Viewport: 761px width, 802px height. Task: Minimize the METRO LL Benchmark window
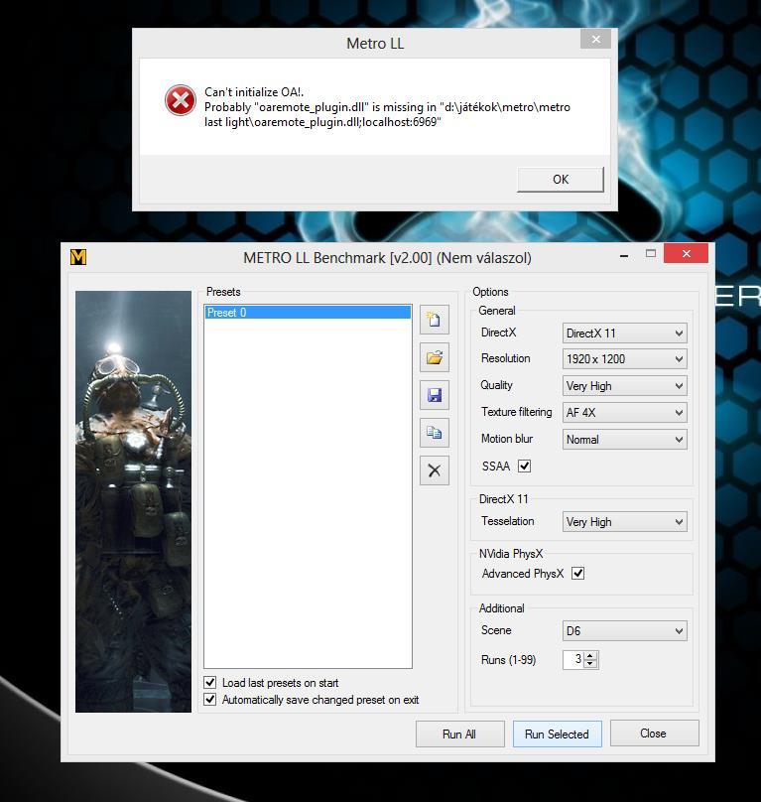pos(624,254)
